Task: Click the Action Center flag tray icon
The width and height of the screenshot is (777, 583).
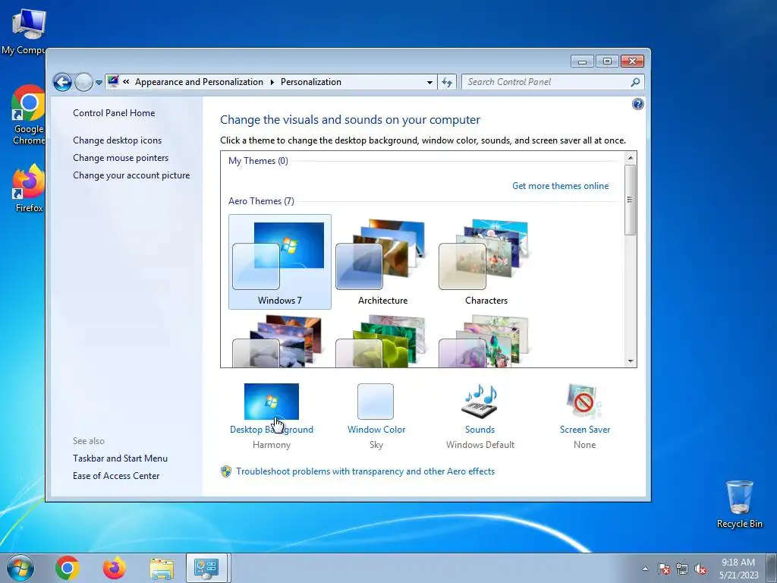Action: click(664, 569)
